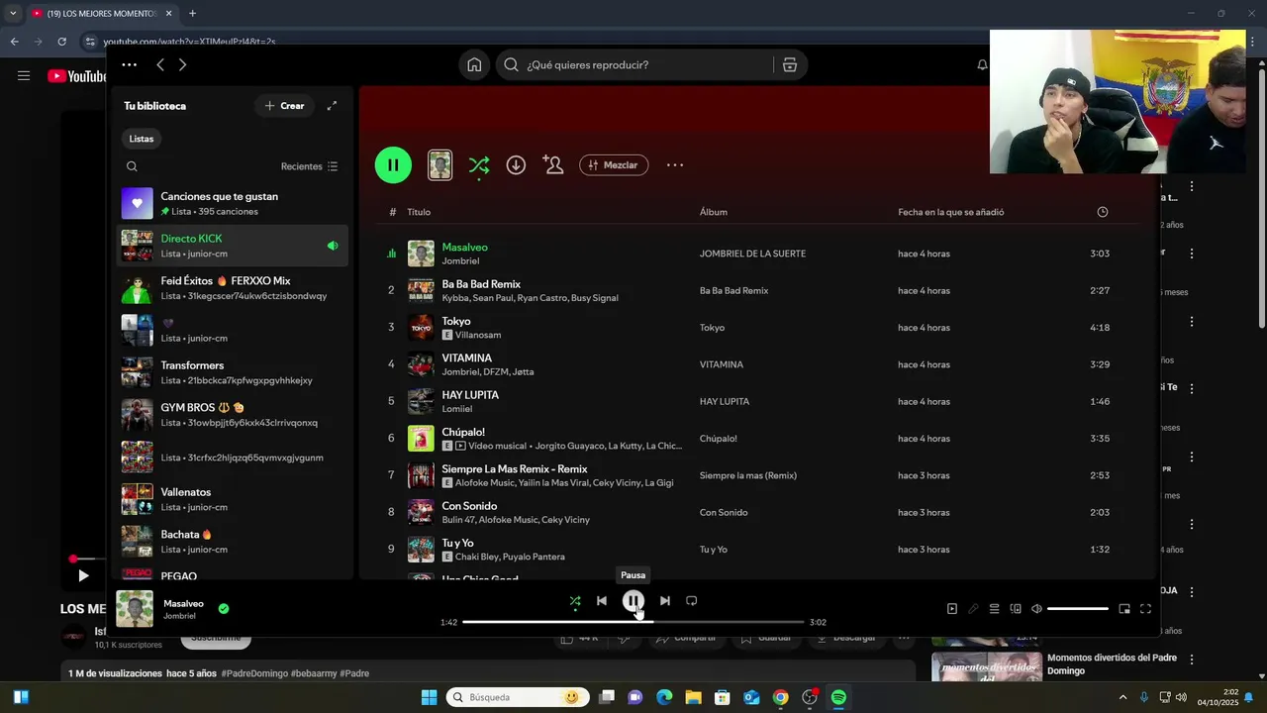Open the Transformers playlist
This screenshot has height=713, width=1267.
(x=233, y=372)
